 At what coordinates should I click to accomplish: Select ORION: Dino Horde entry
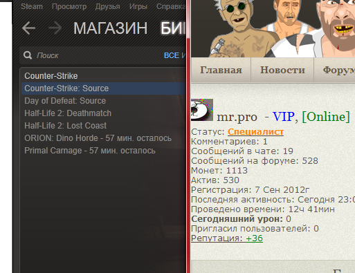click(x=103, y=138)
